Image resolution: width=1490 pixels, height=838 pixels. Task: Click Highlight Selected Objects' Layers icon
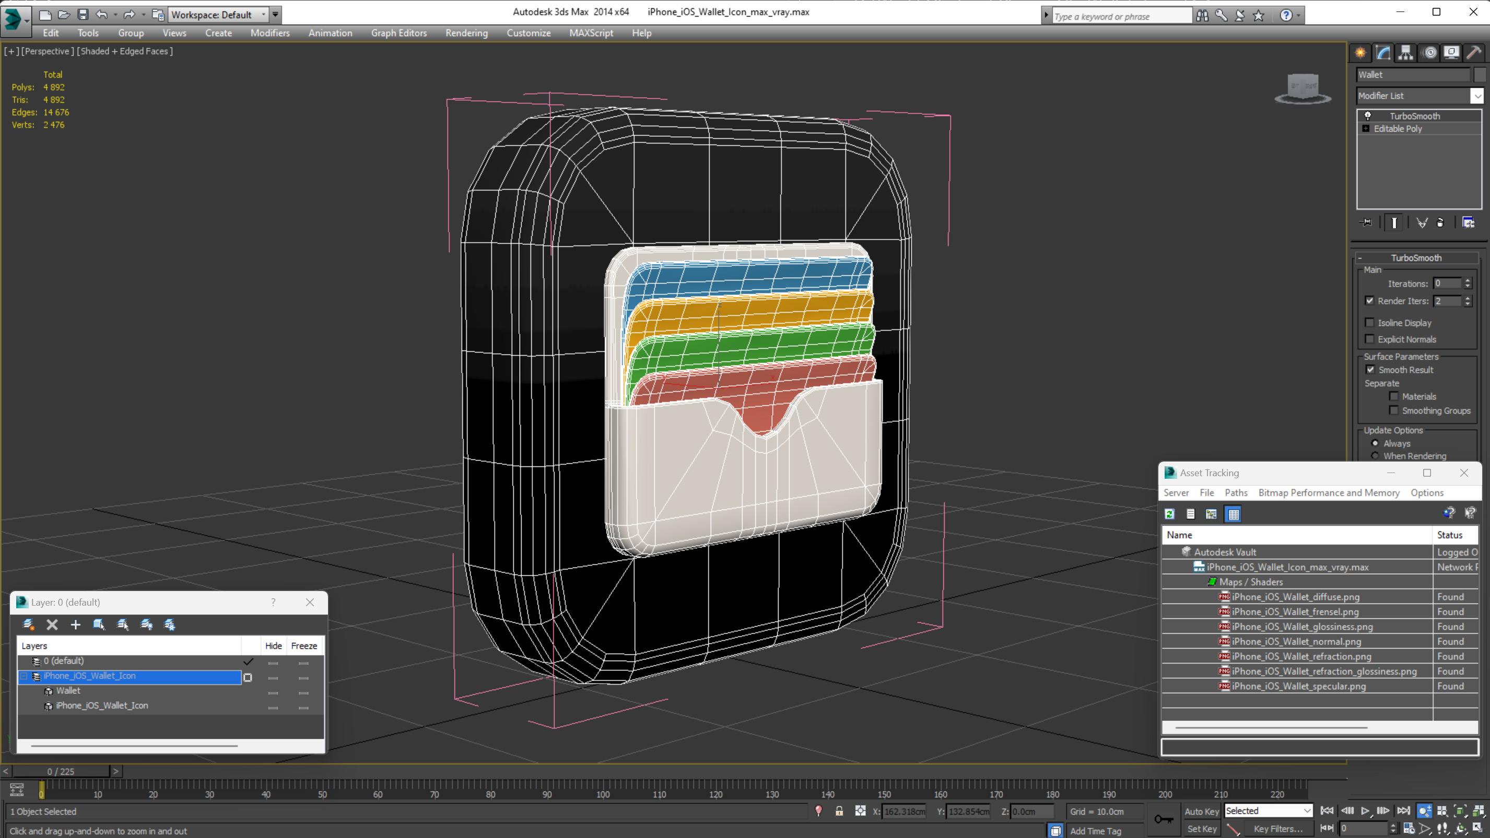123,624
